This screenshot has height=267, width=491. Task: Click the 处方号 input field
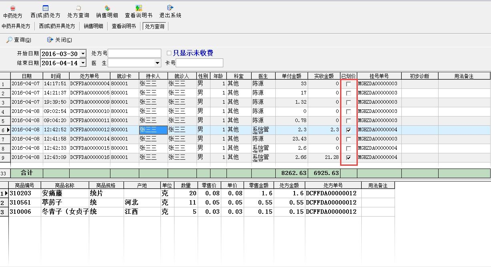coord(134,53)
